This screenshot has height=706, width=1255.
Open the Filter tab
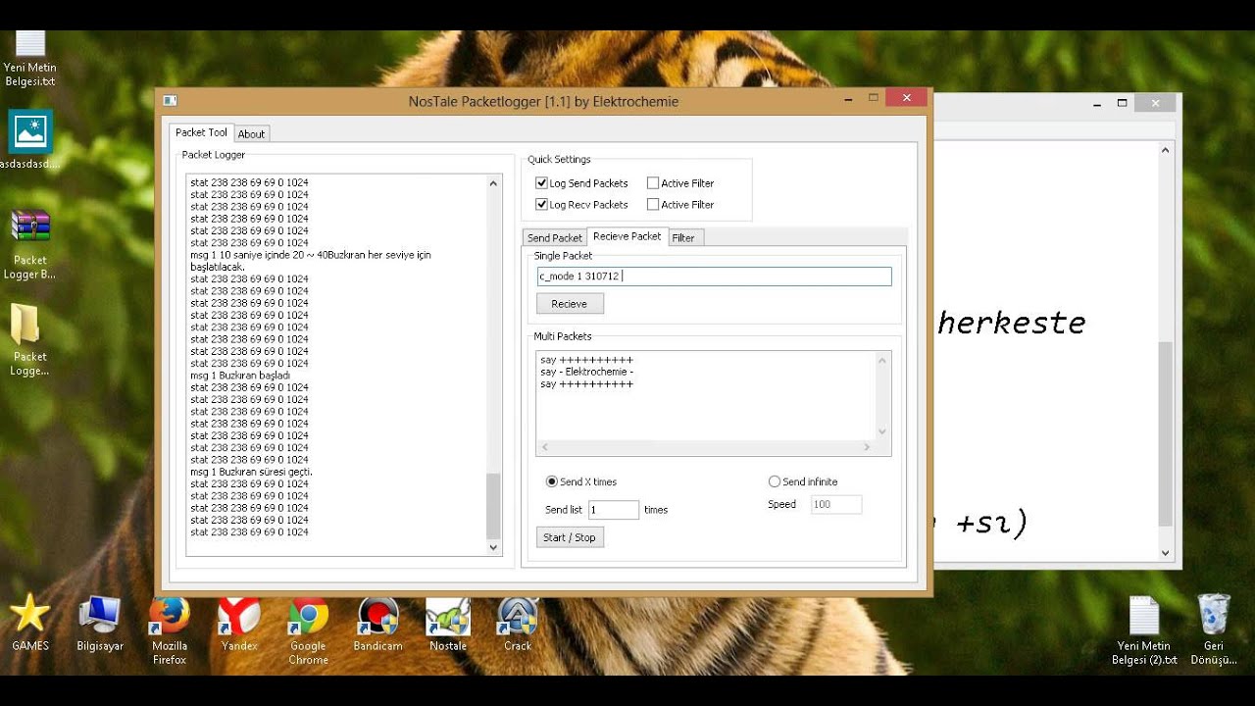[x=683, y=238]
